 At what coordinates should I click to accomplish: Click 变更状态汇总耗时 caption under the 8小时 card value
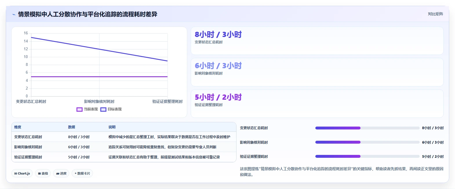pyautogui.click(x=209, y=42)
